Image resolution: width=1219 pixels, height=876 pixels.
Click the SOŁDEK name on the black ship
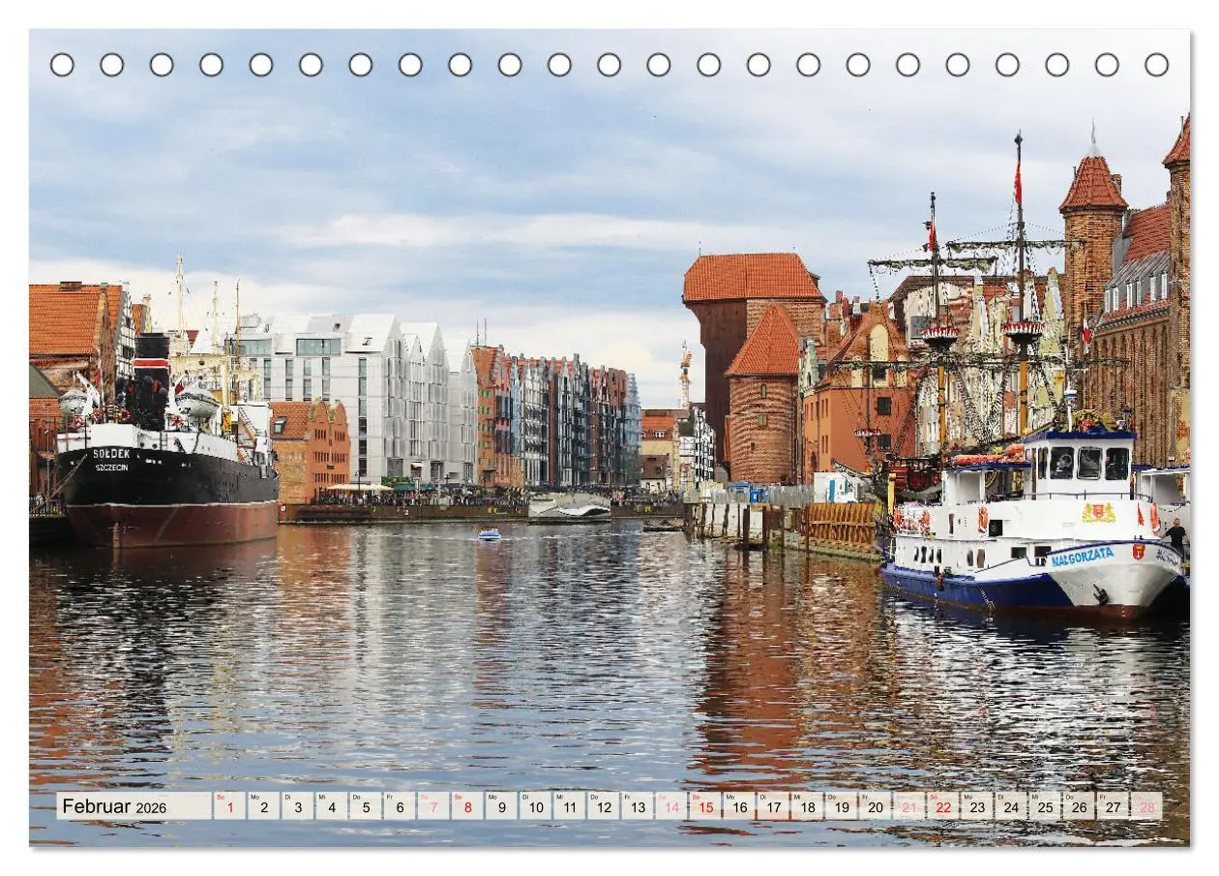coord(111,453)
